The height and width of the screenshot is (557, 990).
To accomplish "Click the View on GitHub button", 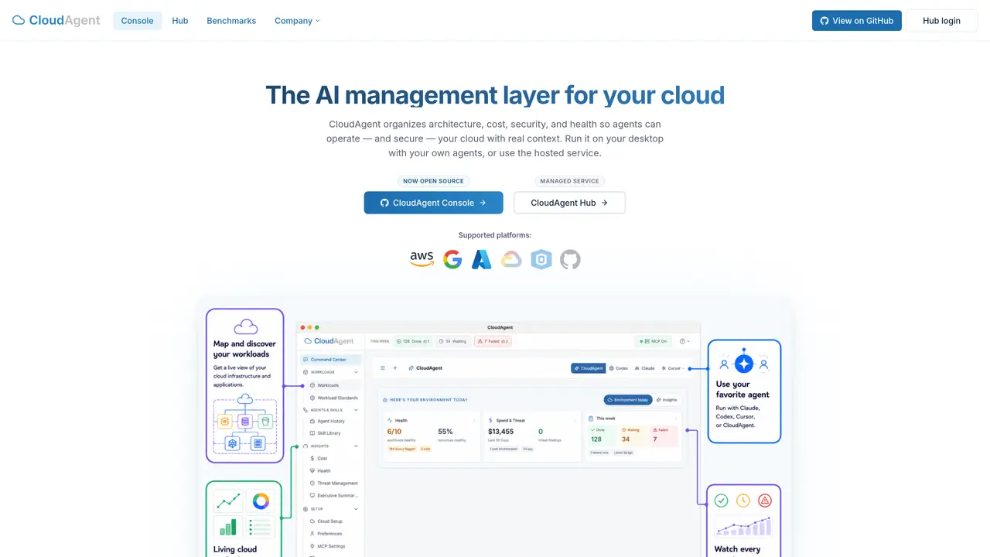I will [x=857, y=21].
